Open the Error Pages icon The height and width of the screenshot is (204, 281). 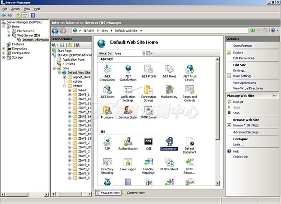click(128, 164)
